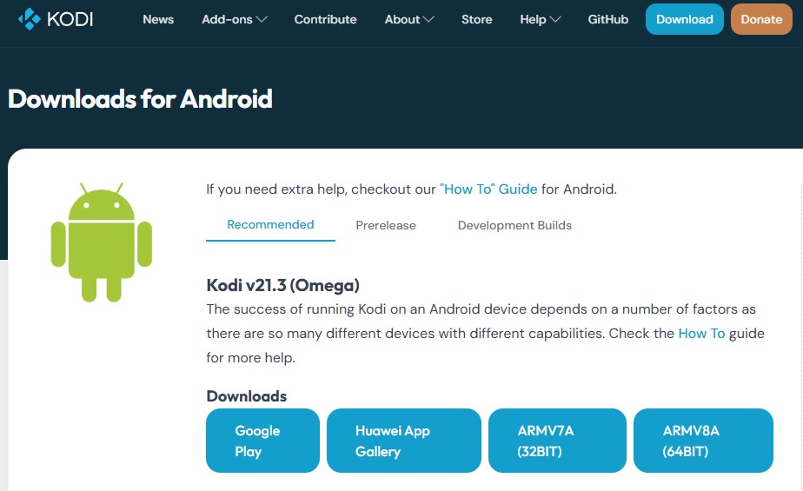803x491 pixels.
Task: Download the ARMV7A (32BIT) build
Action: (x=557, y=441)
